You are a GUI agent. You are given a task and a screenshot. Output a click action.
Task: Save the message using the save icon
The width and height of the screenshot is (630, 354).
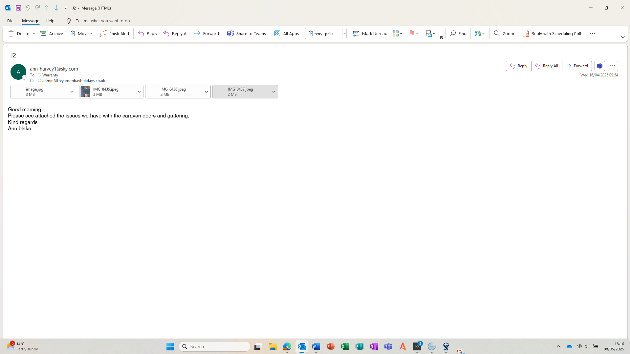coord(18,8)
